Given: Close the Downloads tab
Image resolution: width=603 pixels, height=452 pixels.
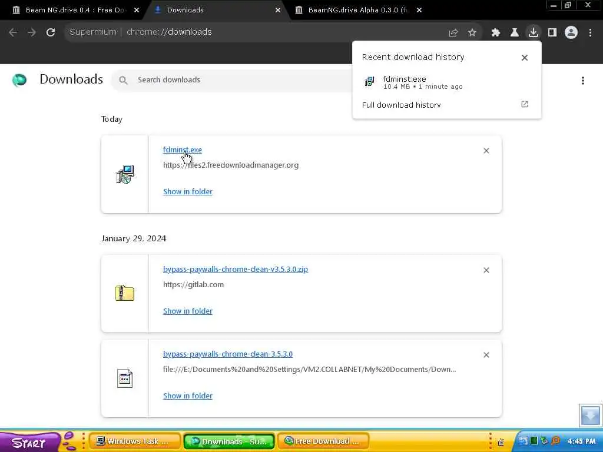Looking at the screenshot, I should pyautogui.click(x=278, y=11).
